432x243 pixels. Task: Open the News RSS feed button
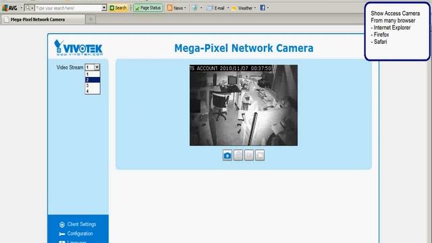click(175, 8)
